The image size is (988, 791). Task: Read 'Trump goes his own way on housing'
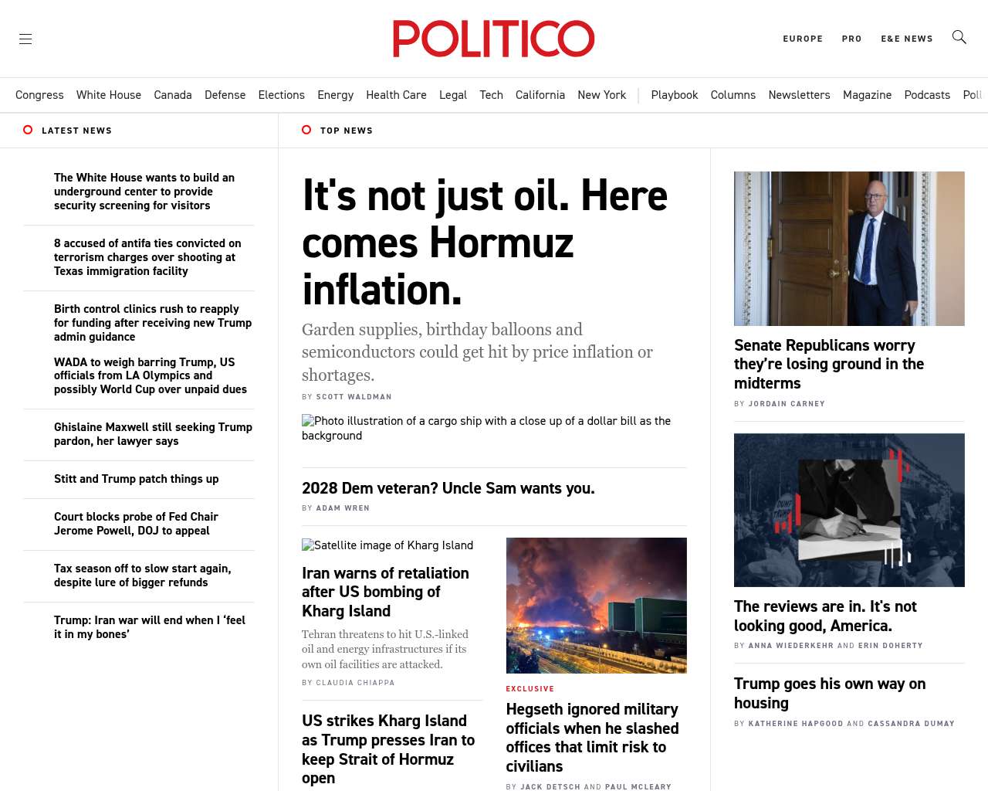tap(830, 694)
